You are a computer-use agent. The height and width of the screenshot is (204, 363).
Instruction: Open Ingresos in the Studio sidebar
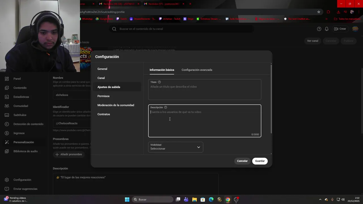pos(19,133)
